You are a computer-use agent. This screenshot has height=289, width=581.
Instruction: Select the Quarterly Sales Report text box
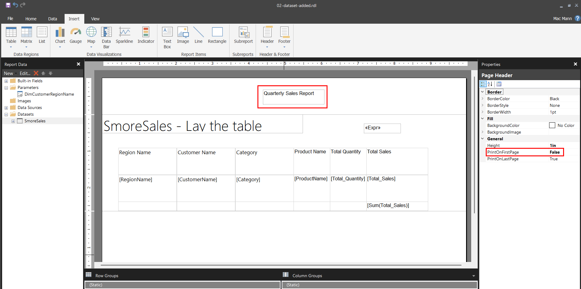[x=294, y=97]
